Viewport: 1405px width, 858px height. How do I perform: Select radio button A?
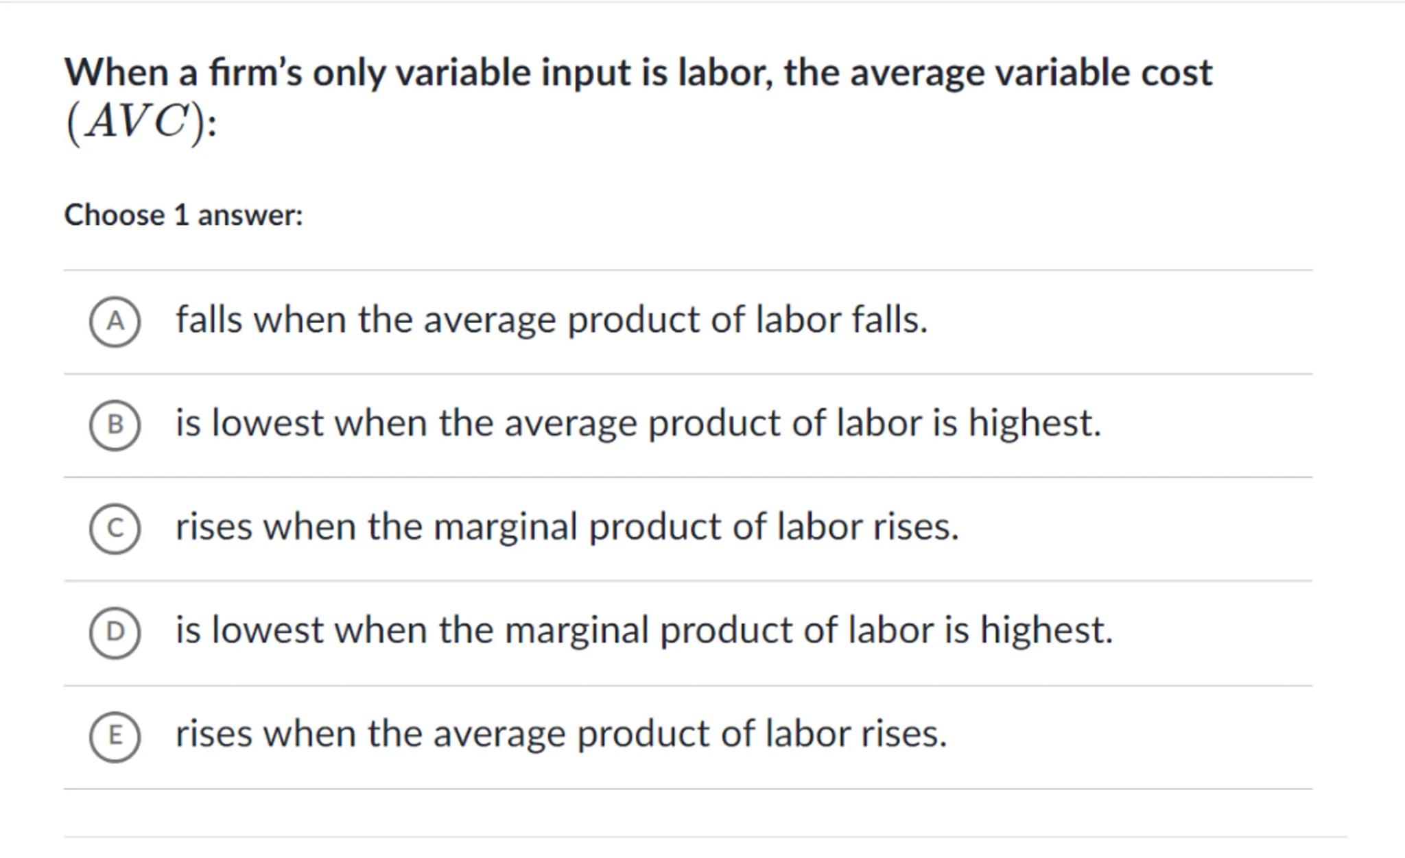(115, 322)
